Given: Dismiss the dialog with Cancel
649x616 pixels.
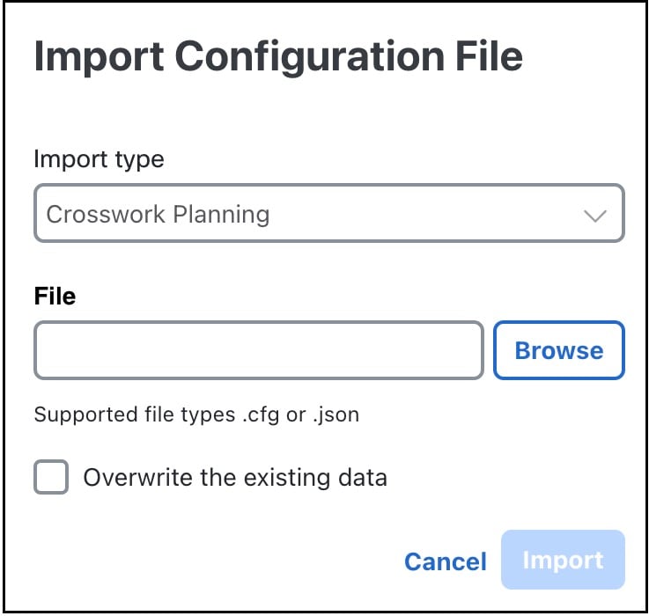Looking at the screenshot, I should [x=446, y=561].
